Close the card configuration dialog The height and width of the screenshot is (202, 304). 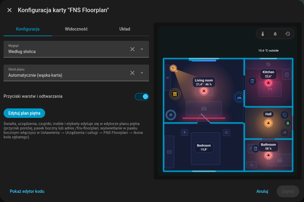coord(9,10)
